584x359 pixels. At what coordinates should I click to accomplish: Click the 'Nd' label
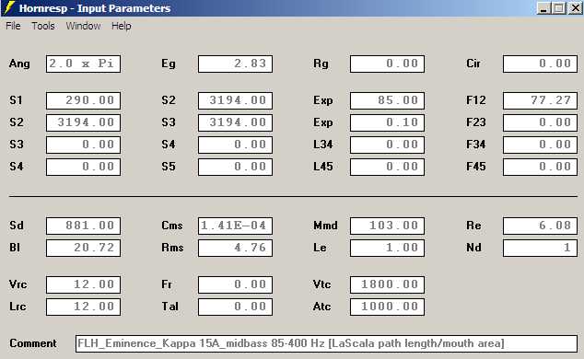click(473, 248)
